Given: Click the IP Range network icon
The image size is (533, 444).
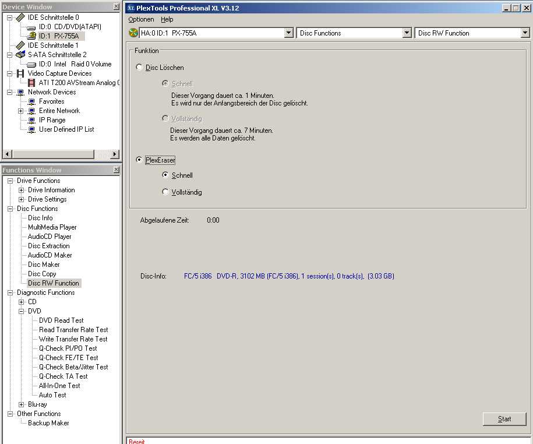Looking at the screenshot, I should click(31, 120).
